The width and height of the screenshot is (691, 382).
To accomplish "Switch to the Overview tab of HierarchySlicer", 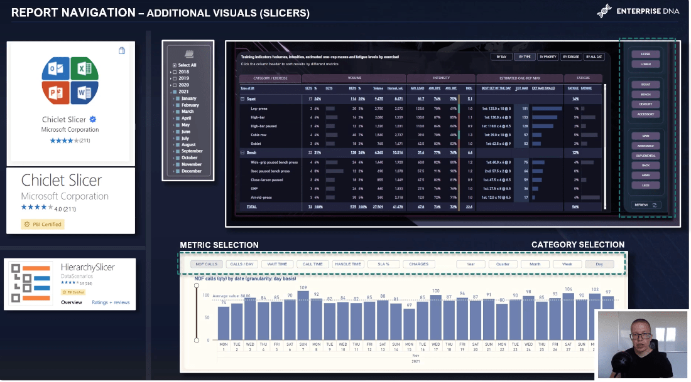I will pos(71,302).
